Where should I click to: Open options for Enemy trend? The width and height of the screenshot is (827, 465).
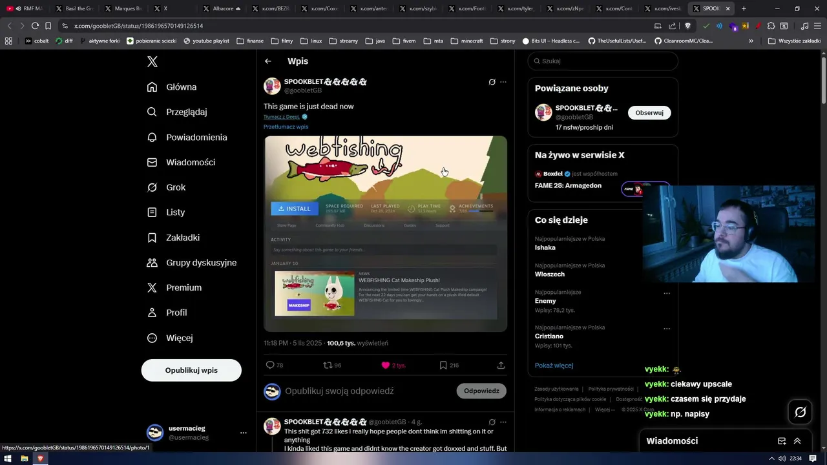pos(667,293)
